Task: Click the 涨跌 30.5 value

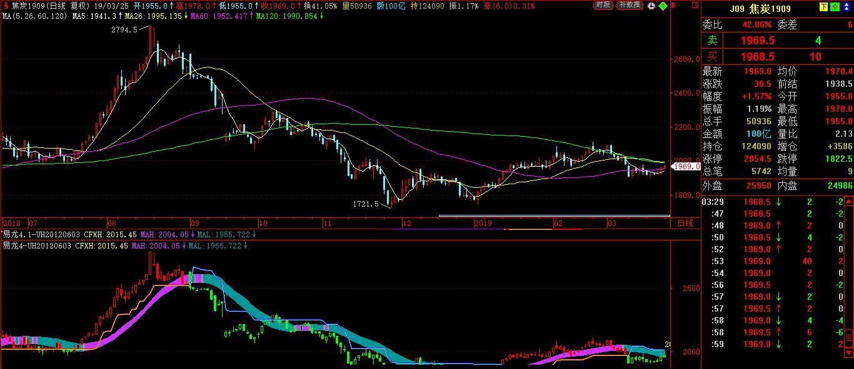Action: point(763,84)
